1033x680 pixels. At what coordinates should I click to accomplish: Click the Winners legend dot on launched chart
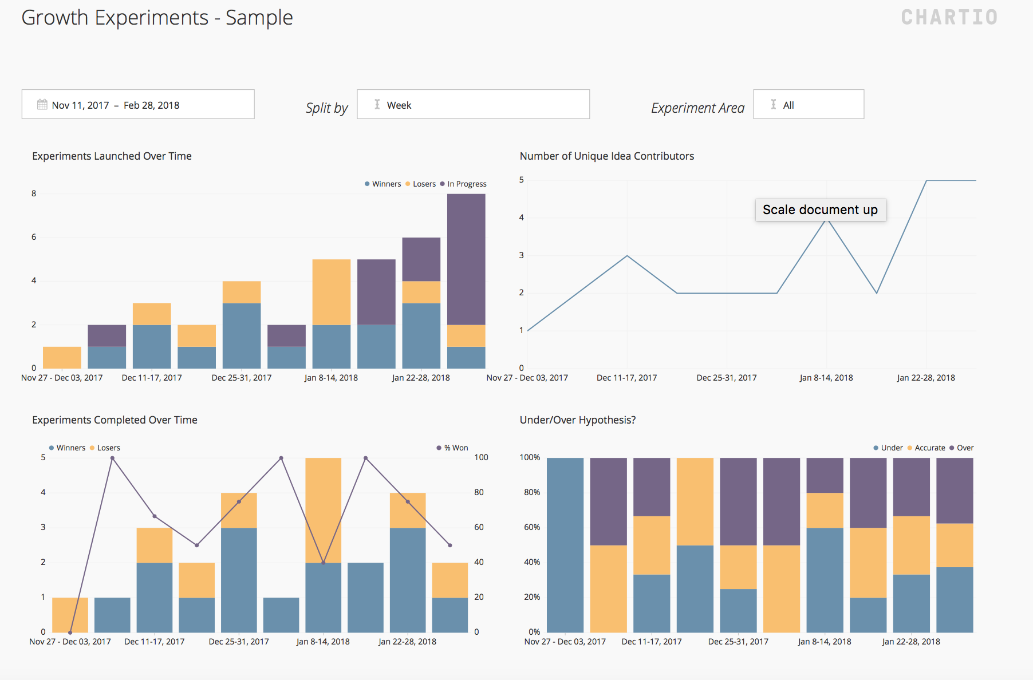coord(366,184)
